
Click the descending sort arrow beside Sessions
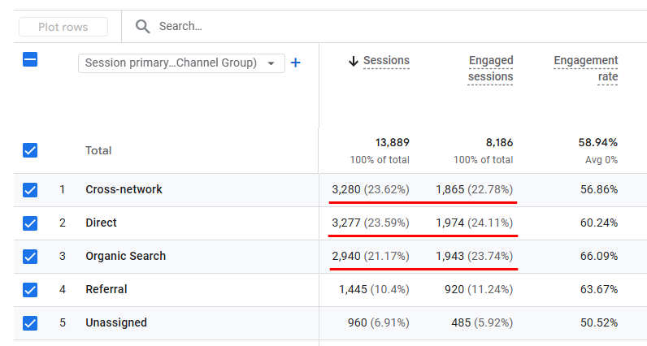click(x=353, y=61)
